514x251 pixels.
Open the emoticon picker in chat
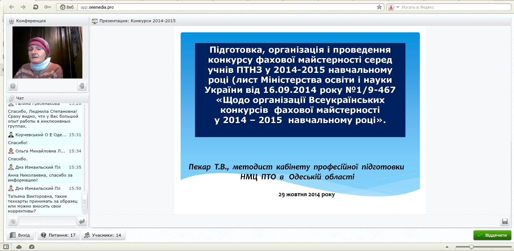tap(13, 221)
